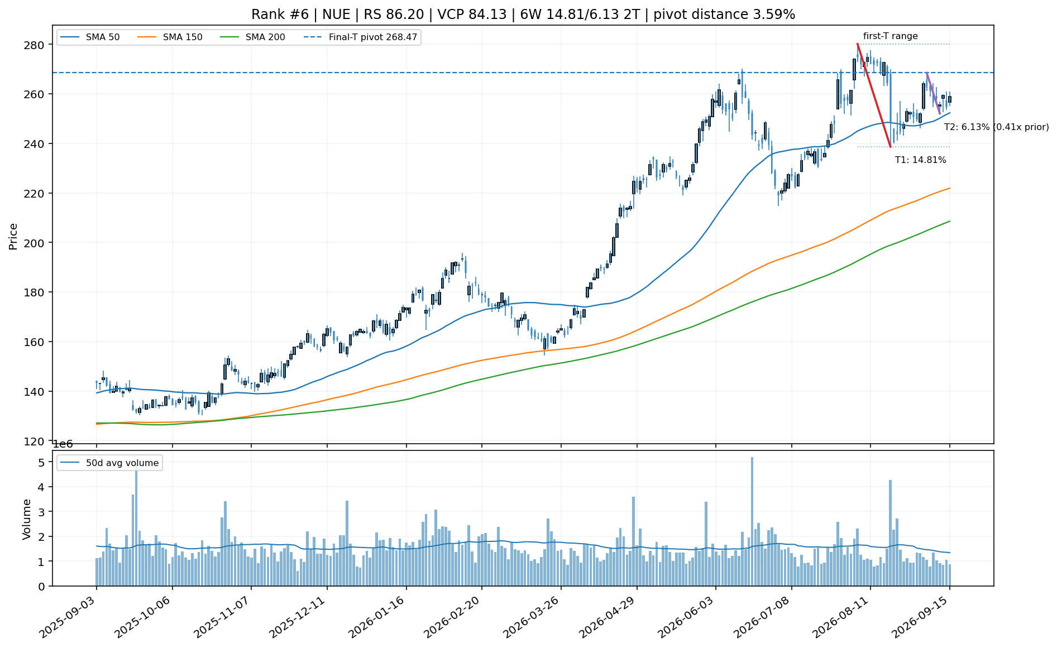Click the 'T2: 6.13% (0.41x prior)' annotation
This screenshot has height=648, width=1057.
996,127
